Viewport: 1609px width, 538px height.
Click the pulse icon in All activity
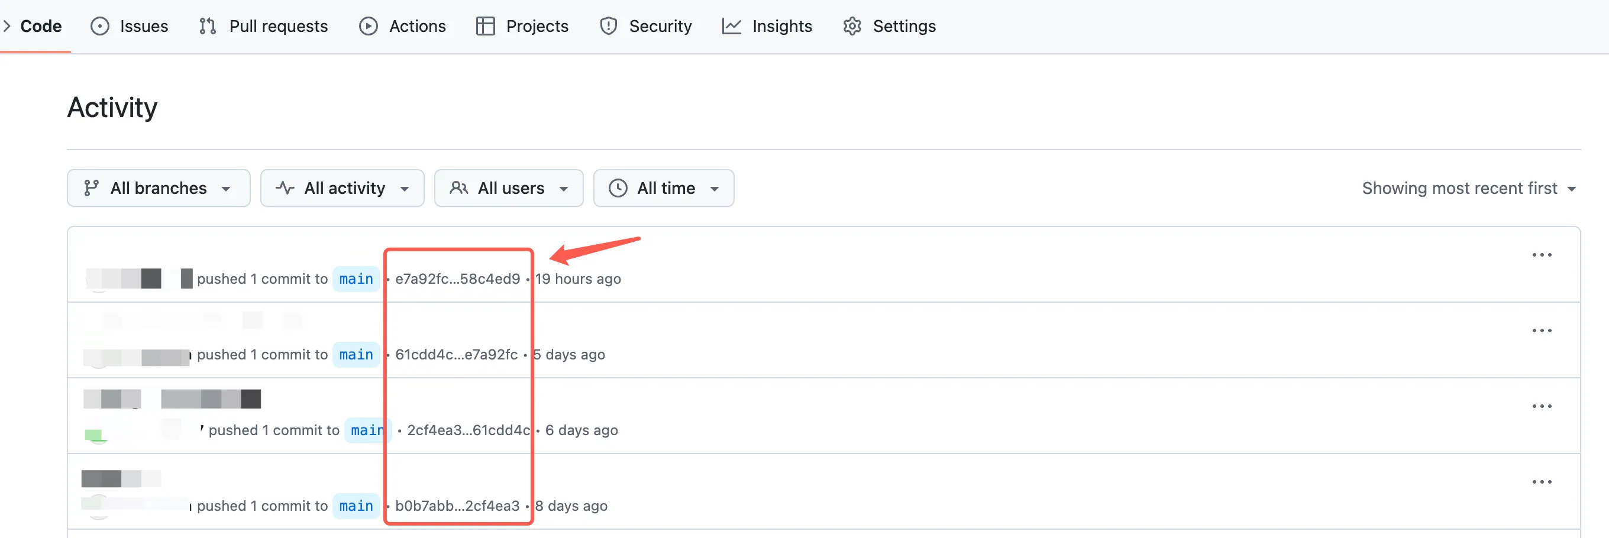point(286,188)
